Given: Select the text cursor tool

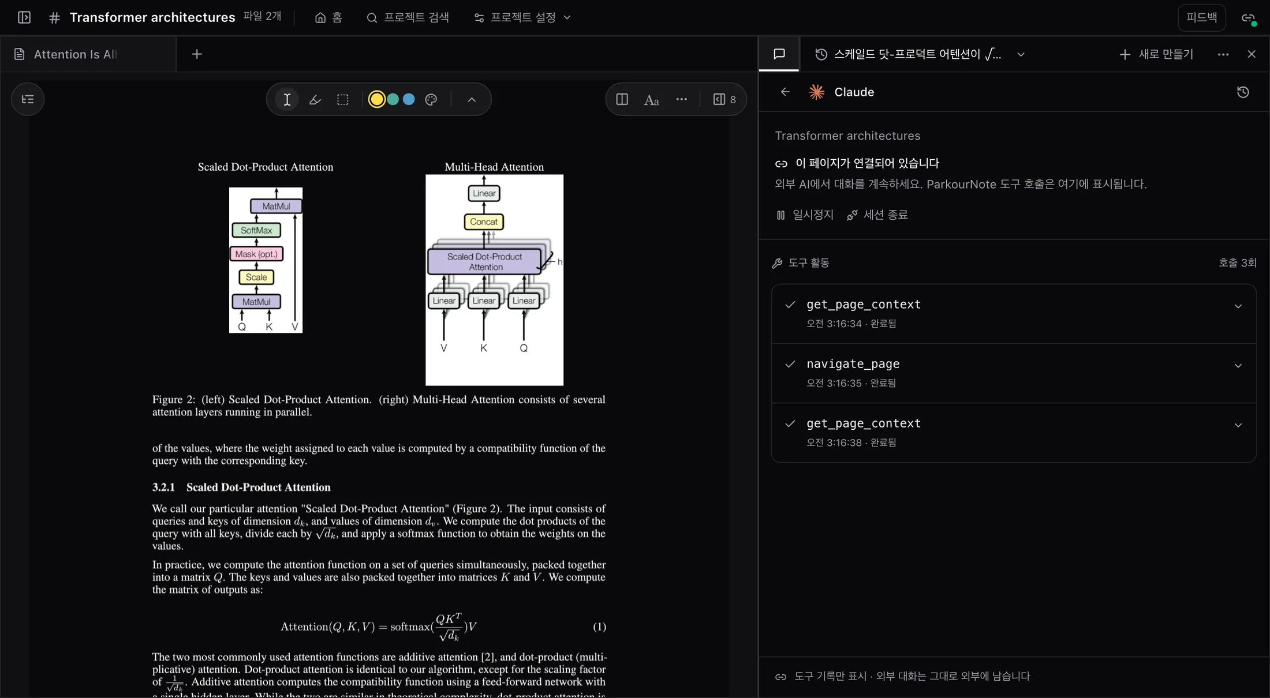Looking at the screenshot, I should pyautogui.click(x=287, y=99).
